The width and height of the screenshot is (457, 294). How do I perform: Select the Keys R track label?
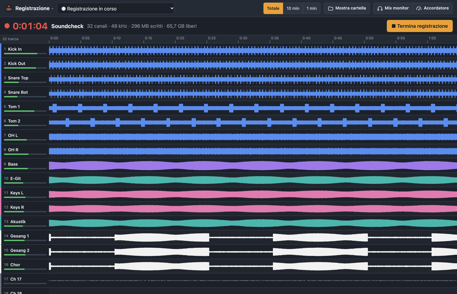click(17, 207)
